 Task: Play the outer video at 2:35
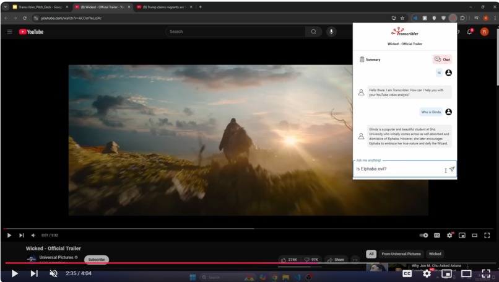(x=15, y=274)
